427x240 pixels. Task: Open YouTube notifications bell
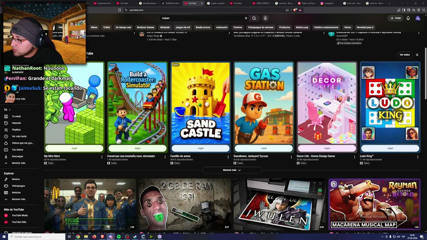408,18
